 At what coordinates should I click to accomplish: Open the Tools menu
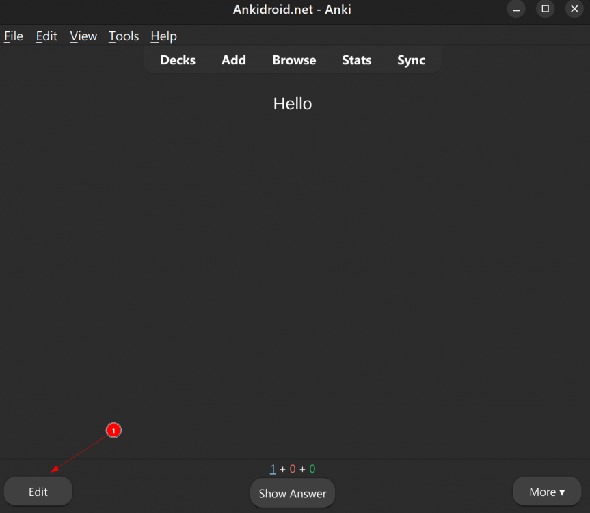click(124, 36)
